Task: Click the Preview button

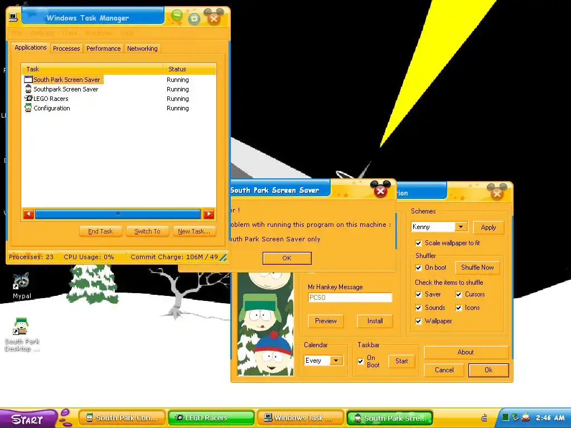Action: [326, 321]
